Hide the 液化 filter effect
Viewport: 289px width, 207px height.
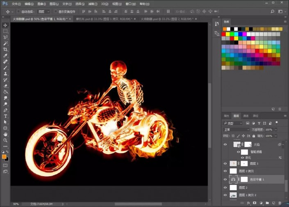(x=243, y=157)
